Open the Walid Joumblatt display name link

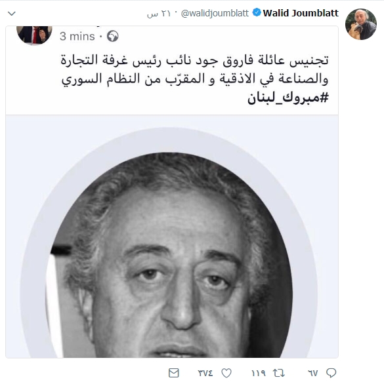click(x=301, y=13)
